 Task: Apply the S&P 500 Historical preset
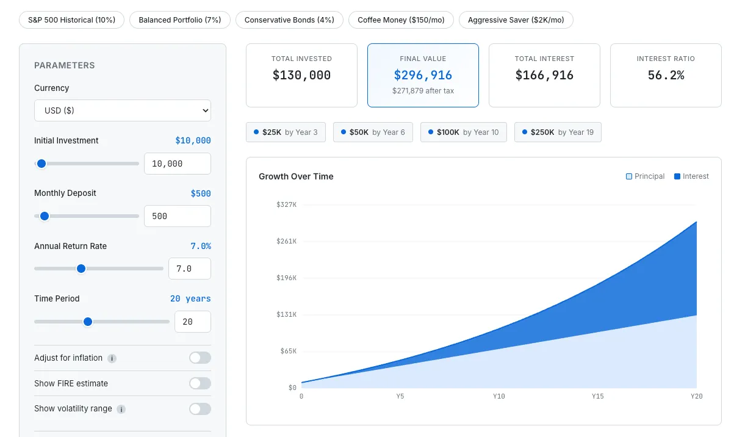coord(71,20)
